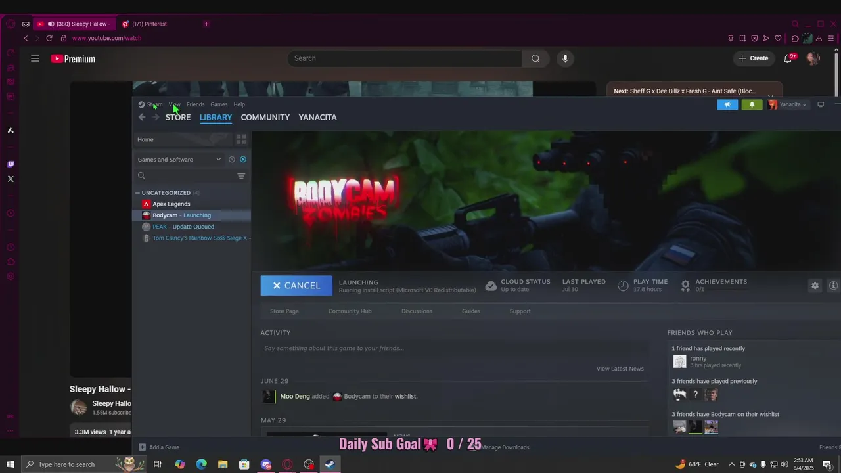Viewport: 841px width, 473px height.
Task: Open X from the browser sidebar
Action: (11, 179)
